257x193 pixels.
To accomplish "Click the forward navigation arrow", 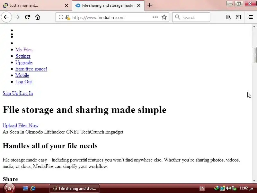I will 17,17.
